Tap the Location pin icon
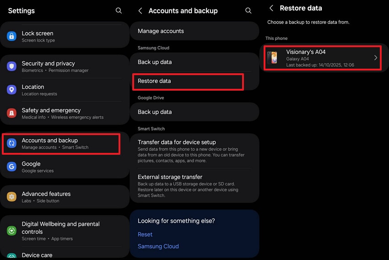The image size is (389, 260). 11,90
